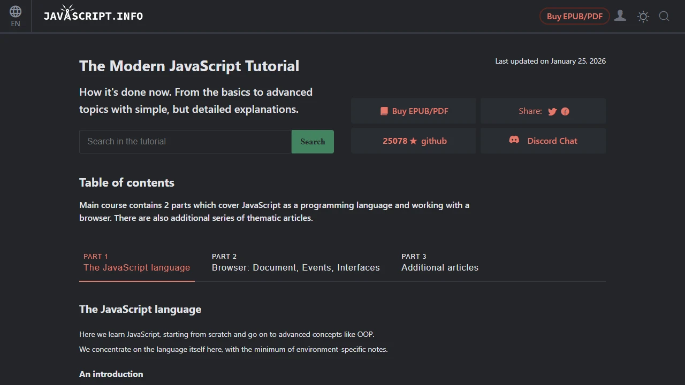The image size is (685, 385).
Task: Share the tutorial via Facebook icon
Action: pyautogui.click(x=565, y=111)
